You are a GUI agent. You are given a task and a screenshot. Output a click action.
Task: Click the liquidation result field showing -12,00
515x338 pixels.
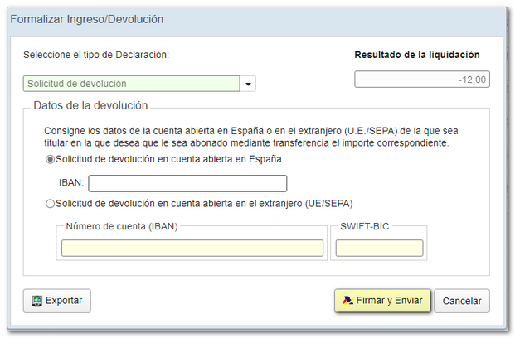coord(423,80)
